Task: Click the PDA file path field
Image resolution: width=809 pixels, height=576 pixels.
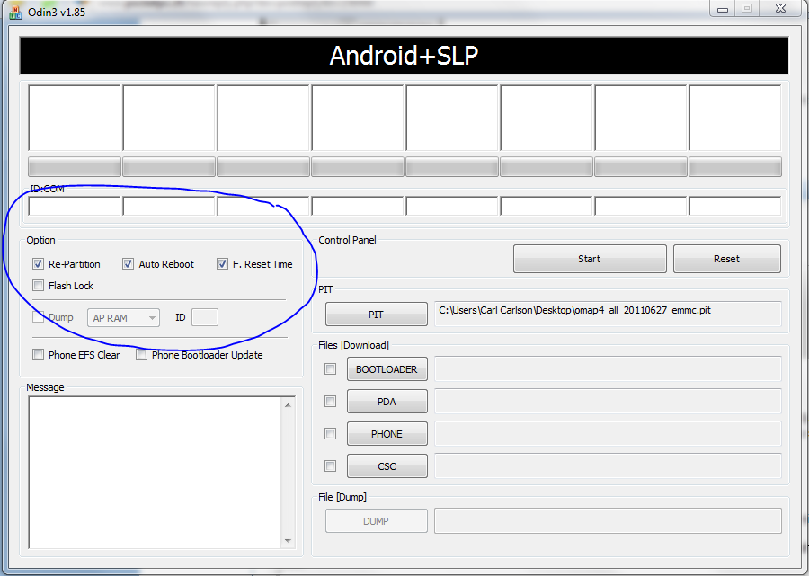Action: click(609, 401)
